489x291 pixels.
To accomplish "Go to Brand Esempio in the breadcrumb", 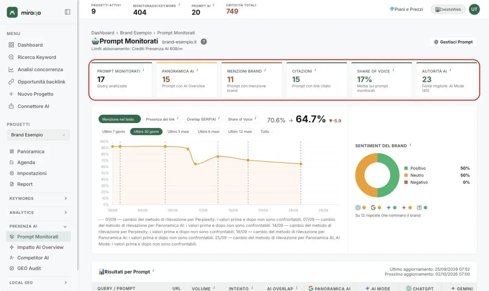I will tap(135, 33).
